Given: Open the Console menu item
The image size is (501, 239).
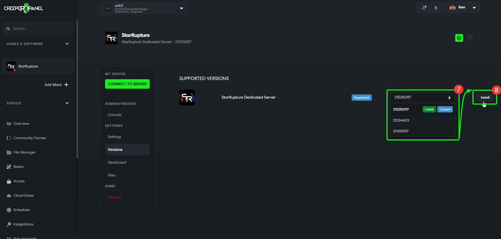Looking at the screenshot, I should (115, 115).
